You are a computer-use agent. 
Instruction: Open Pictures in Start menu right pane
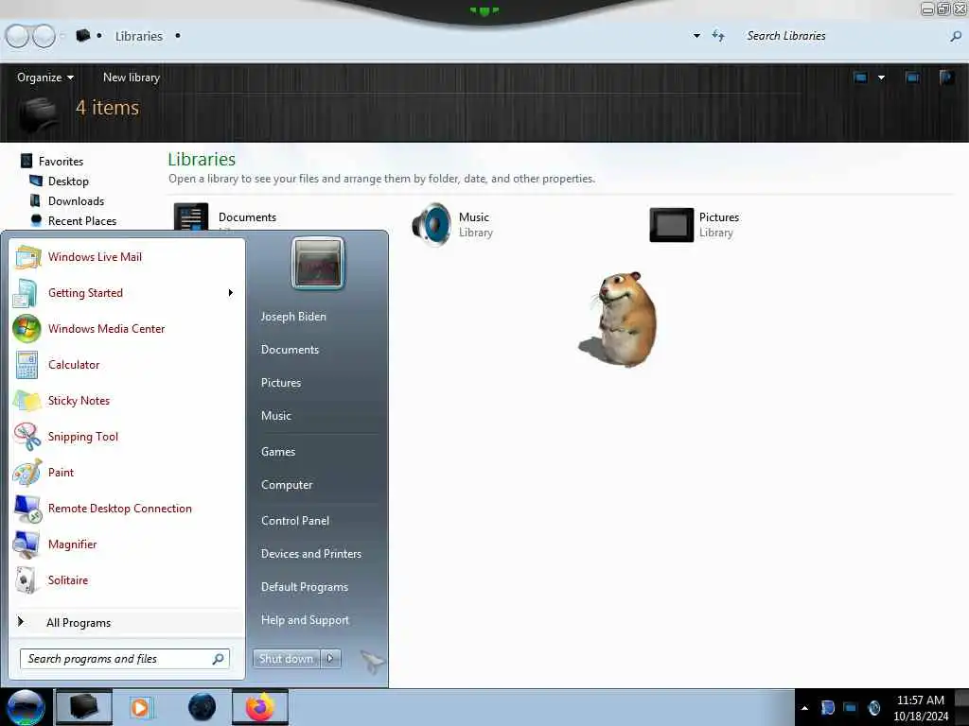click(x=281, y=383)
